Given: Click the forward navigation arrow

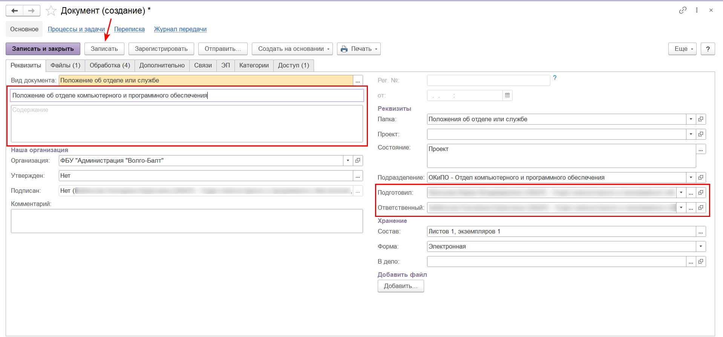Looking at the screenshot, I should pyautogui.click(x=32, y=11).
